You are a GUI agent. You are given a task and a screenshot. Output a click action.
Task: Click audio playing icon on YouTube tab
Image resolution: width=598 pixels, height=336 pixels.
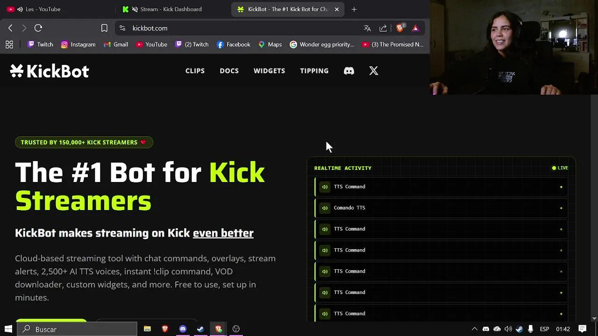point(20,9)
